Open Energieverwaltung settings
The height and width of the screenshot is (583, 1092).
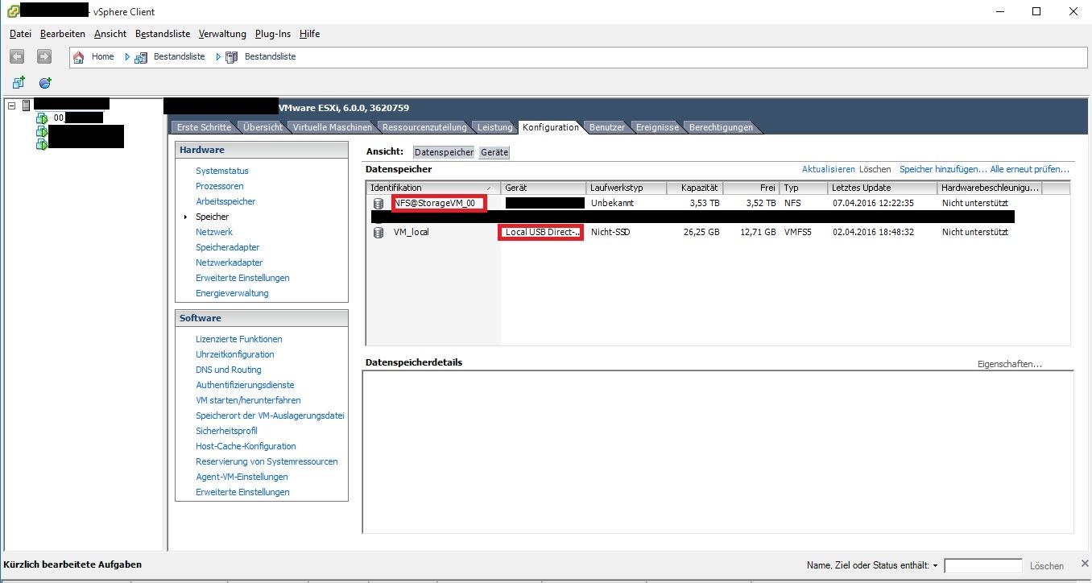232,293
